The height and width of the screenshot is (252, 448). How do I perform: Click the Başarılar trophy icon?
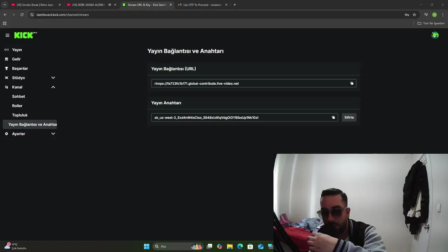point(6,69)
